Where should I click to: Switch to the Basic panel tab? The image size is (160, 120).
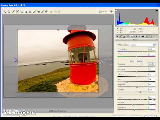117,36
